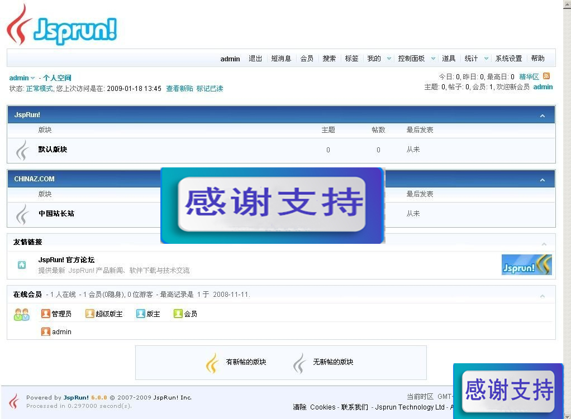Open the 精华区 link
This screenshot has width=571, height=419.
(529, 77)
